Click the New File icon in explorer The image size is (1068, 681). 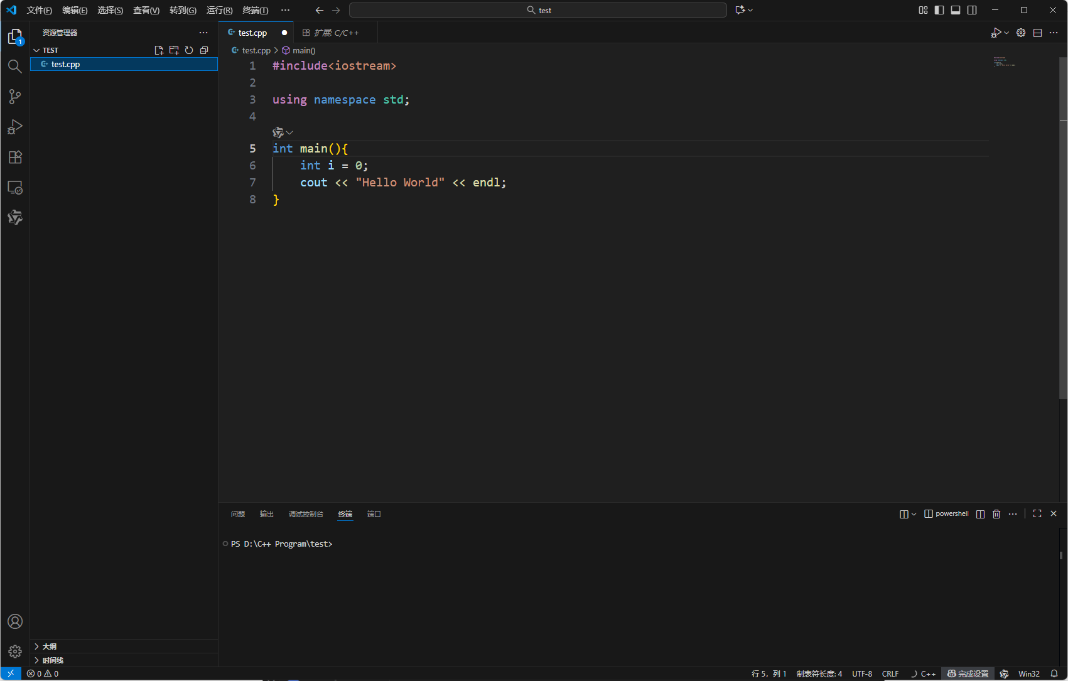(x=159, y=50)
